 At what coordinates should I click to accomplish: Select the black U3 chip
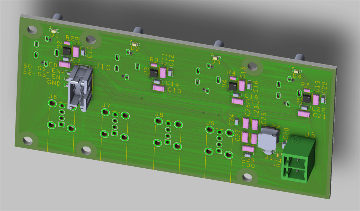[x=154, y=73]
